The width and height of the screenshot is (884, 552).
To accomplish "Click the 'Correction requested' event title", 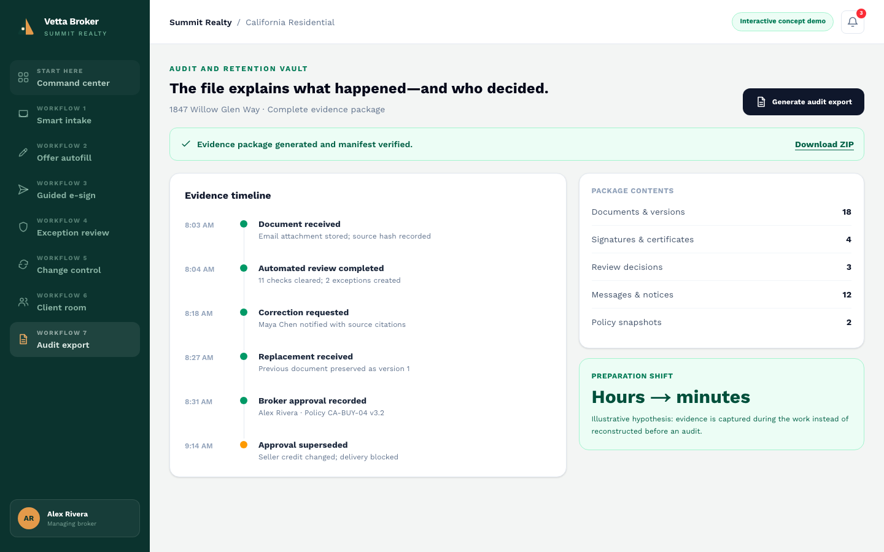I will click(303, 313).
